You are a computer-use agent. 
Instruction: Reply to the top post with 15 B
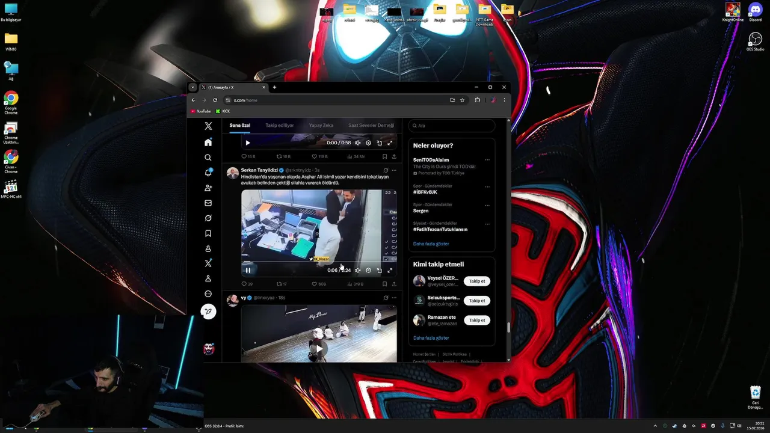pos(248,156)
